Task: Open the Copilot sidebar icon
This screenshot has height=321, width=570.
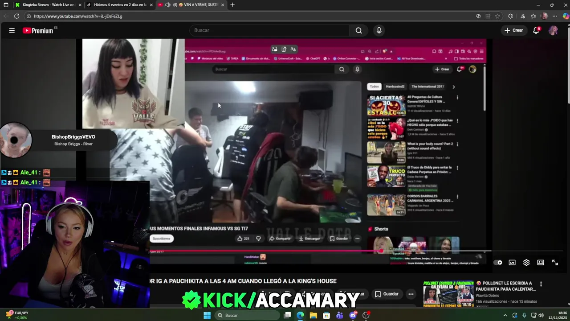Action: click(566, 16)
